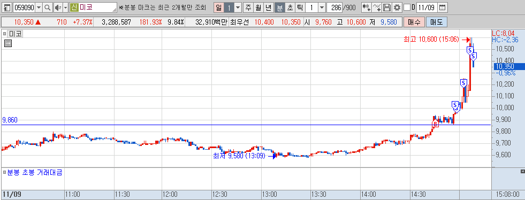Expand the stock code 059090 dropdown
Screen dimensions: 525x200
39,7
